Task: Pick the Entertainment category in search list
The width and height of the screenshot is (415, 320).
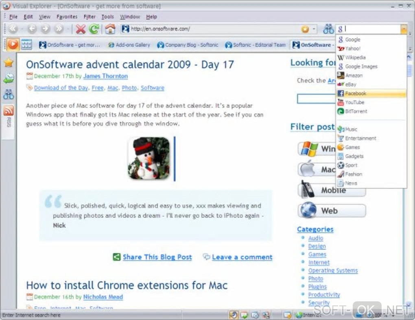Action: tap(371, 138)
